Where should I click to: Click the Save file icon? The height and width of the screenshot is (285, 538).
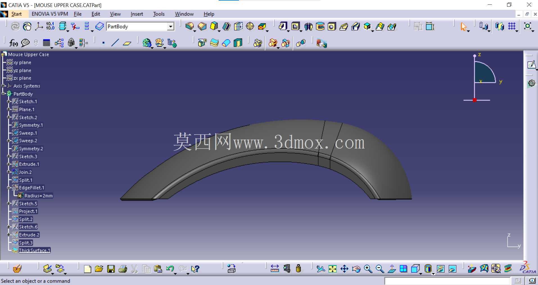[x=111, y=269]
